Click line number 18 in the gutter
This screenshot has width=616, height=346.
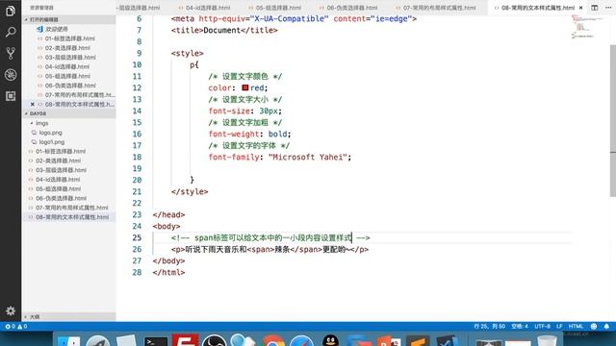tap(137, 157)
